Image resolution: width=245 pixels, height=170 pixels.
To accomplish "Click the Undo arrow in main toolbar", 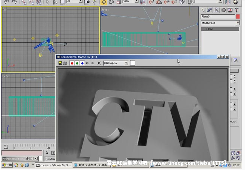I will click(6, 2).
